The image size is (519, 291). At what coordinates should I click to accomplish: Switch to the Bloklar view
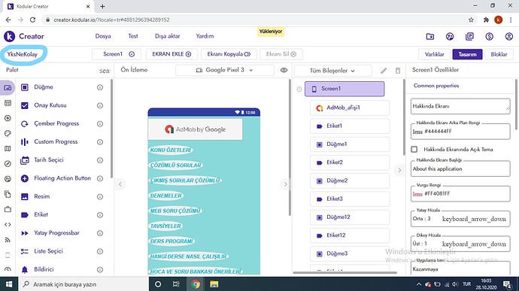pyautogui.click(x=499, y=54)
